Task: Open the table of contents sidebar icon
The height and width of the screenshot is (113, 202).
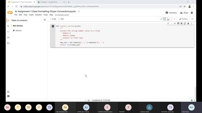Action: [x=8, y=20]
